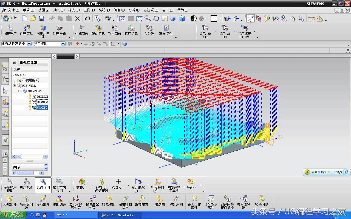Click the Windows 开始 Start button on taskbar
The height and width of the screenshot is (219, 351).
(12, 215)
